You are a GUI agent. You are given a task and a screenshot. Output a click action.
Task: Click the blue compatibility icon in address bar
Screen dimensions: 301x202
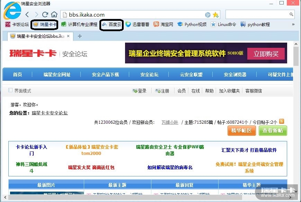[208, 15]
